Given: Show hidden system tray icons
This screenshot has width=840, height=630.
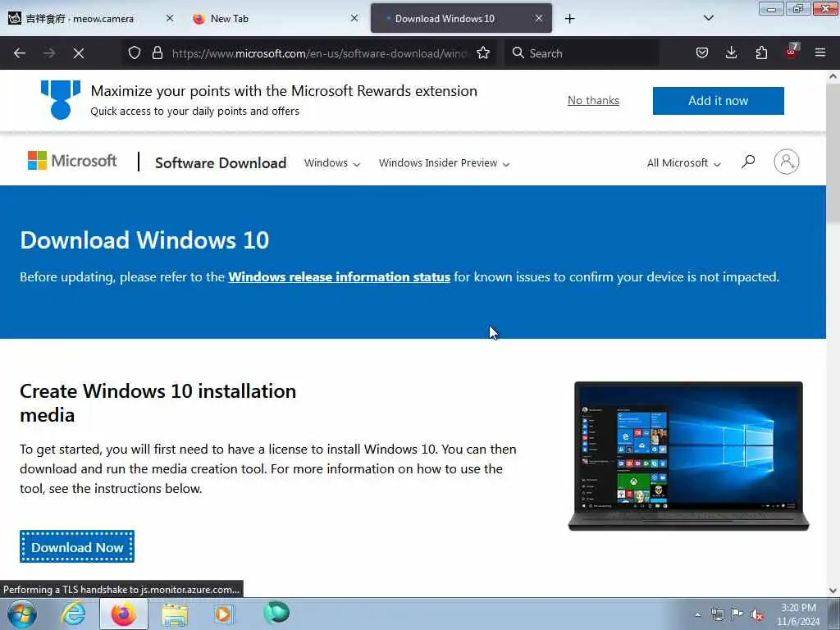Looking at the screenshot, I should tap(697, 615).
